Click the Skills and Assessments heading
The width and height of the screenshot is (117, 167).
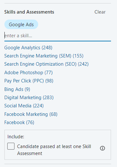click(x=29, y=12)
